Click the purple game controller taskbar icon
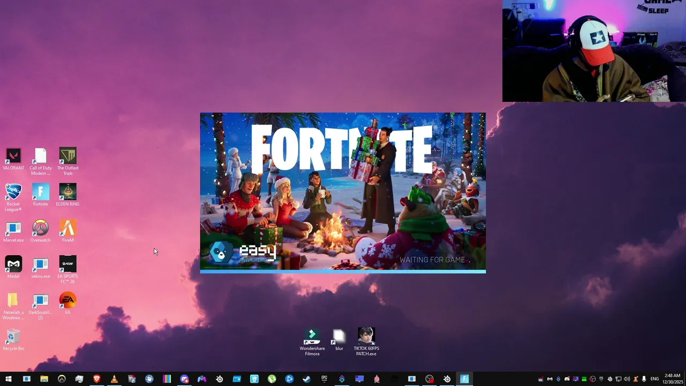The width and height of the screenshot is (686, 386). [x=202, y=379]
